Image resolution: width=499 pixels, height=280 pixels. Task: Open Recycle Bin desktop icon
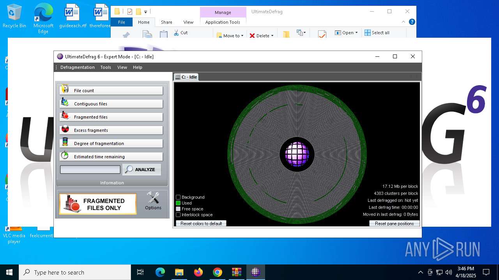click(14, 16)
